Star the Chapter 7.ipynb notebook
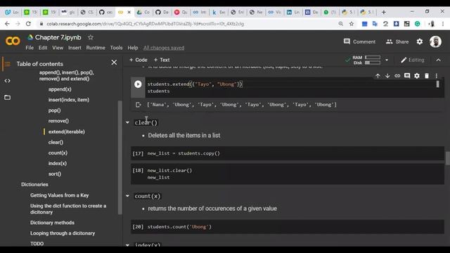 [91, 37]
